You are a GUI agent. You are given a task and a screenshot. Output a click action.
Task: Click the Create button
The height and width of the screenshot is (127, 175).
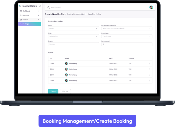pos(53,91)
